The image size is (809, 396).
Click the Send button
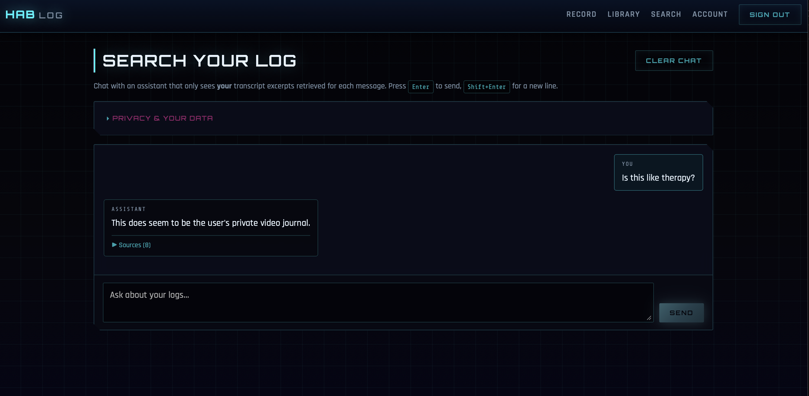[681, 312]
